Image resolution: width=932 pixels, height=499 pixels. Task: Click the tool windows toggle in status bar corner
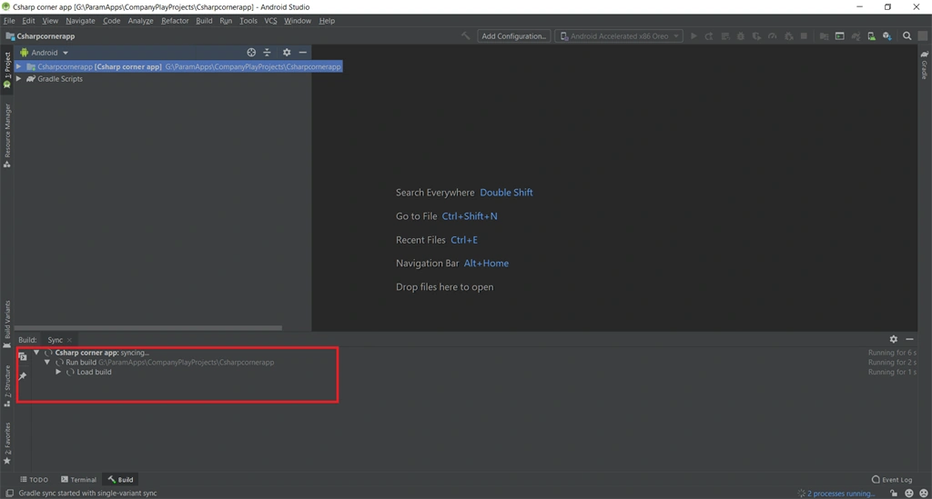pos(9,493)
